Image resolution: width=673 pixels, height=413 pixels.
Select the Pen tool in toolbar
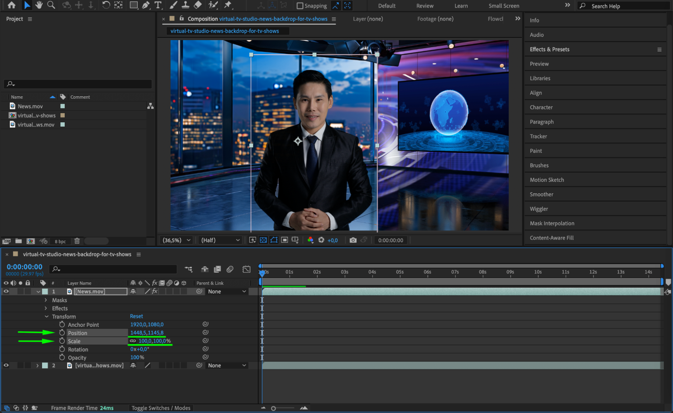tap(146, 5)
